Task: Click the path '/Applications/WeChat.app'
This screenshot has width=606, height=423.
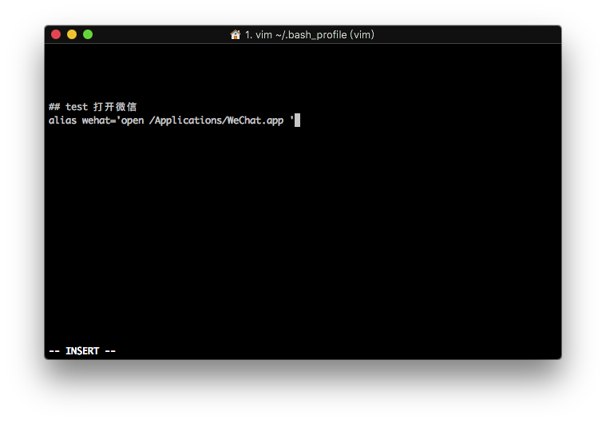Action: (x=216, y=121)
